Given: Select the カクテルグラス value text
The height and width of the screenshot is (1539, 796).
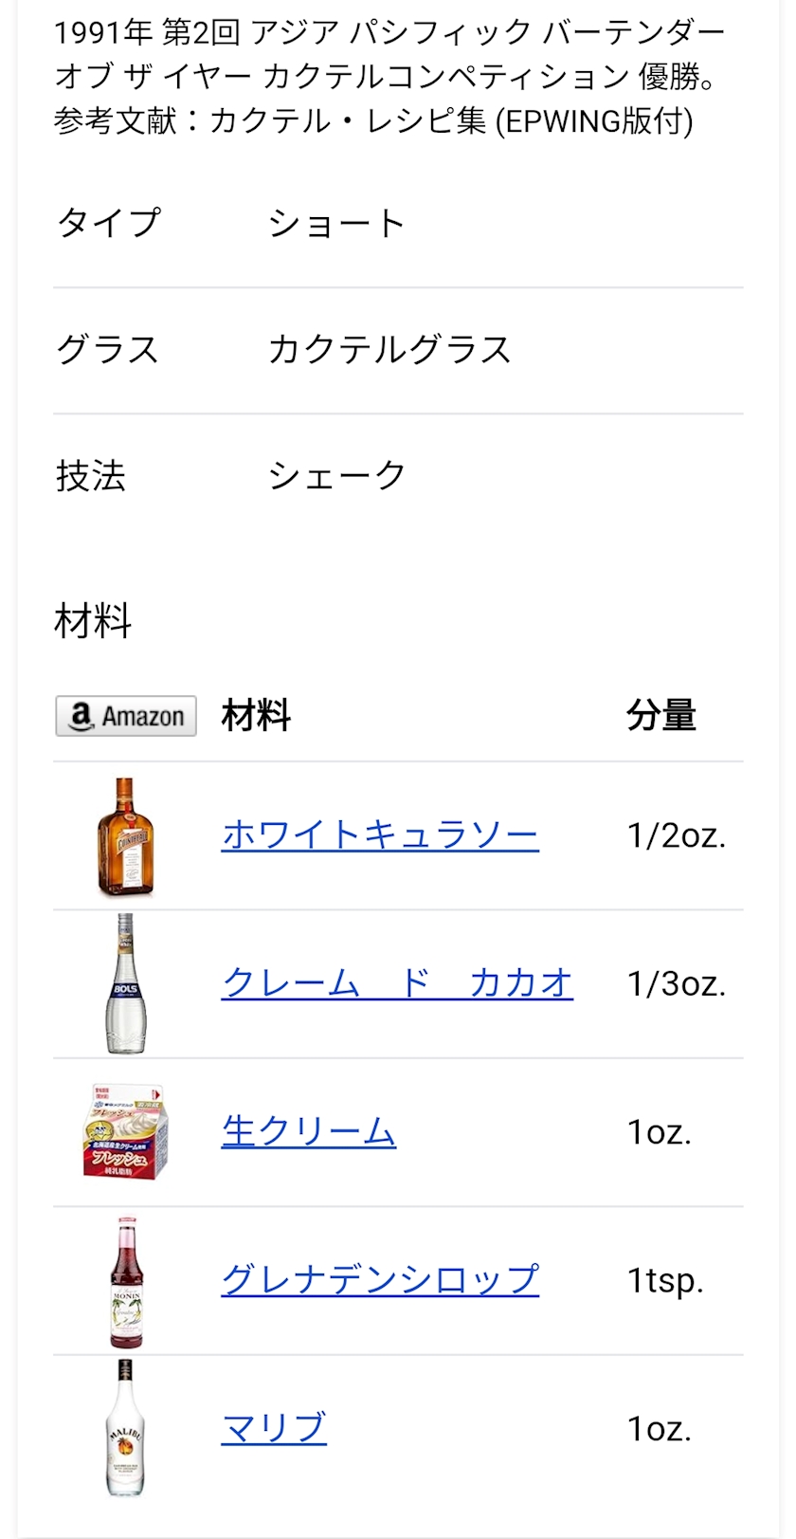Looking at the screenshot, I should 389,350.
